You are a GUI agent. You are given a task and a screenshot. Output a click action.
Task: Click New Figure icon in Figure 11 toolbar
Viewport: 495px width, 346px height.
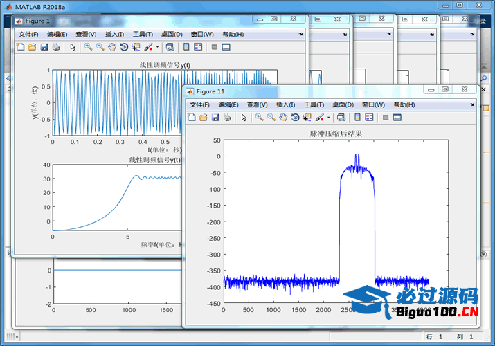pos(191,118)
